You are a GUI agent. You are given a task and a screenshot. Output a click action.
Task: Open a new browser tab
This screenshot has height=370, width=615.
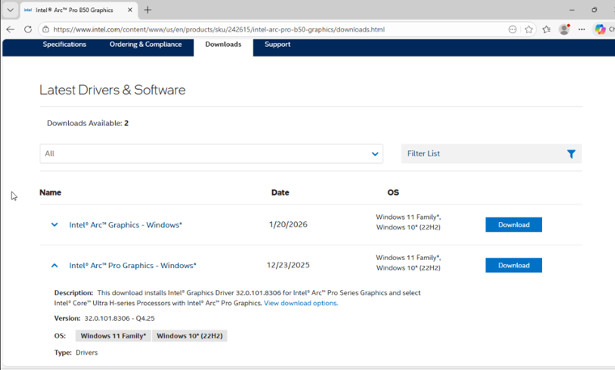(147, 11)
